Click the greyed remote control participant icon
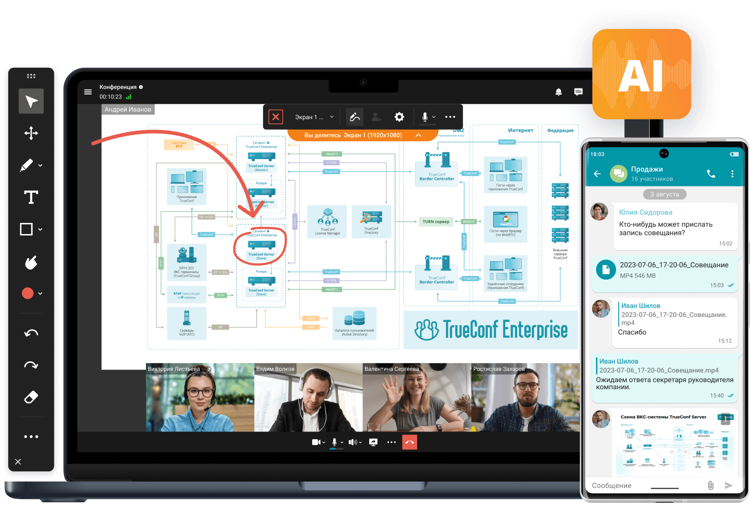Viewport: 750px width, 505px height. [x=377, y=117]
